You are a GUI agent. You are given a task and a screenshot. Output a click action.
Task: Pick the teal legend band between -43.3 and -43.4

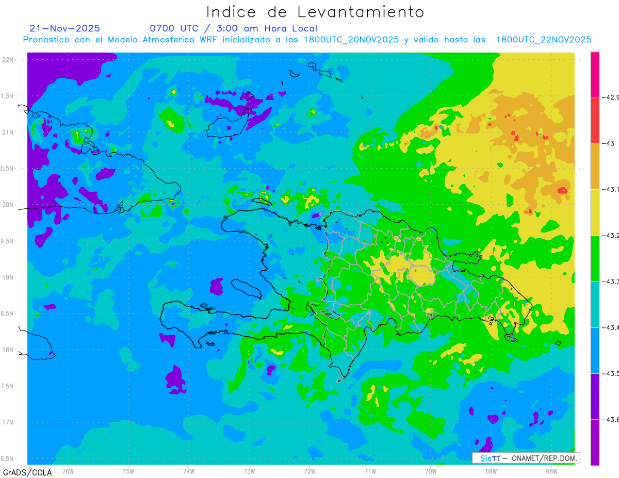[x=595, y=304]
